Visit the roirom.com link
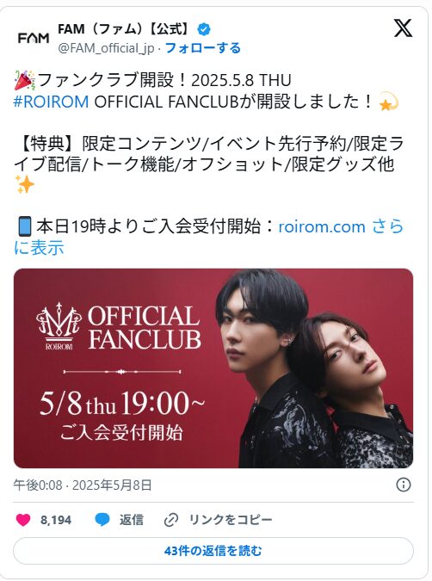 click(x=322, y=226)
